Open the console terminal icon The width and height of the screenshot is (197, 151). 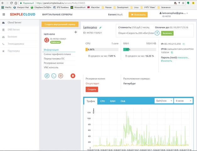pos(54,75)
